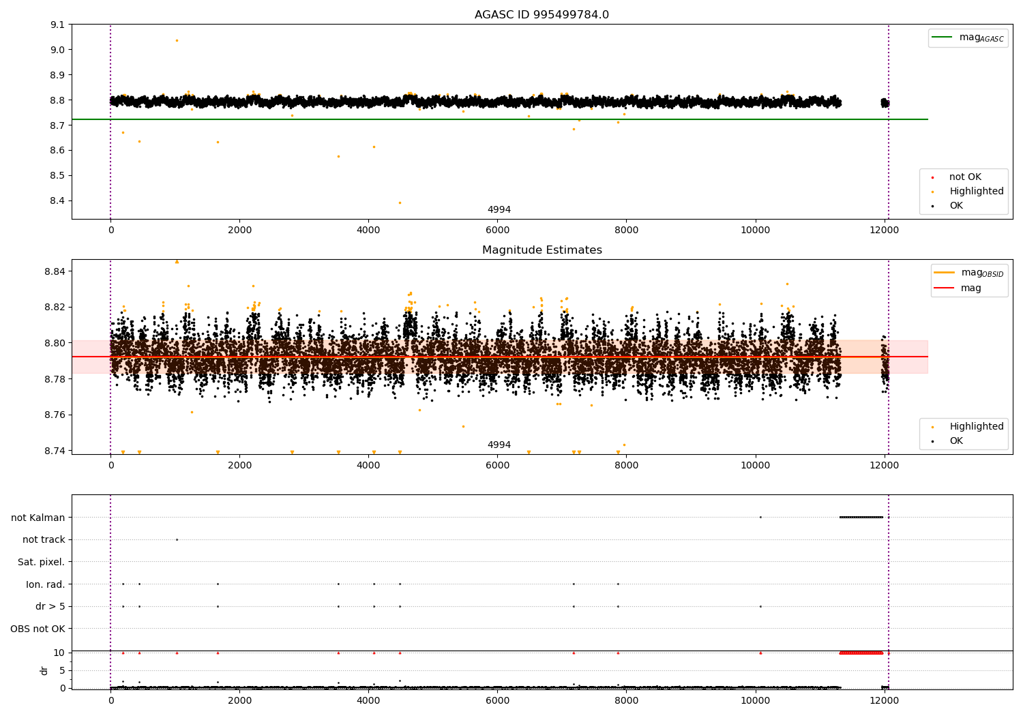Image resolution: width=1023 pixels, height=716 pixels.
Task: Click the 'not Kalman' row label
Action: click(38, 518)
